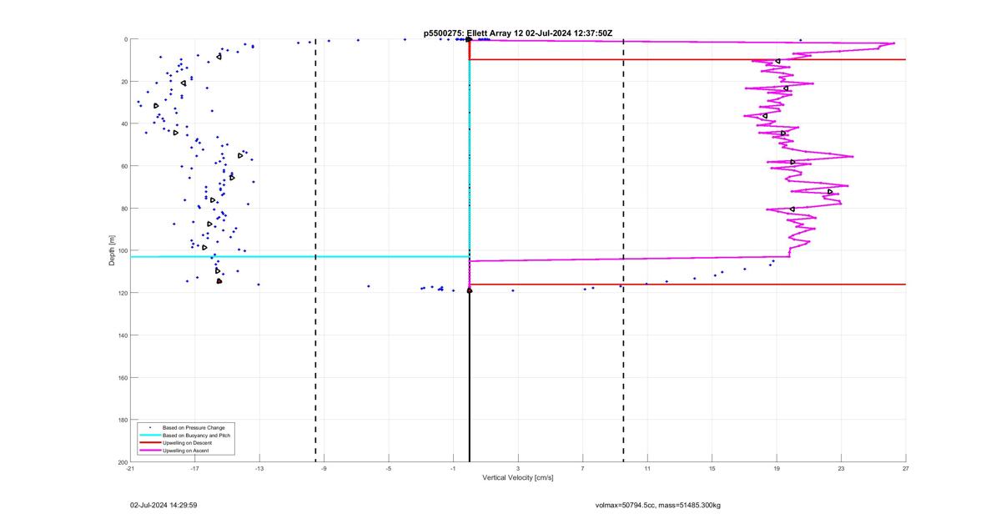
Task: Click the plot title 'p5500275: Ellett Array 12'
Action: (473, 33)
